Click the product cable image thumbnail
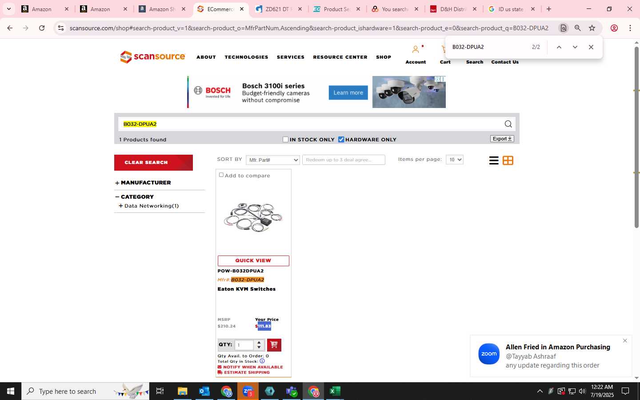This screenshot has width=640, height=400. 253,217
